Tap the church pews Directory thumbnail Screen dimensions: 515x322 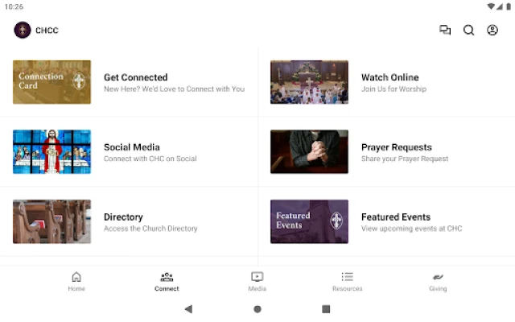click(x=51, y=221)
